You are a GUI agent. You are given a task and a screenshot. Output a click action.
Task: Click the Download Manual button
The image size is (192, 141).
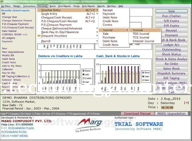pyautogui.click(x=137, y=114)
